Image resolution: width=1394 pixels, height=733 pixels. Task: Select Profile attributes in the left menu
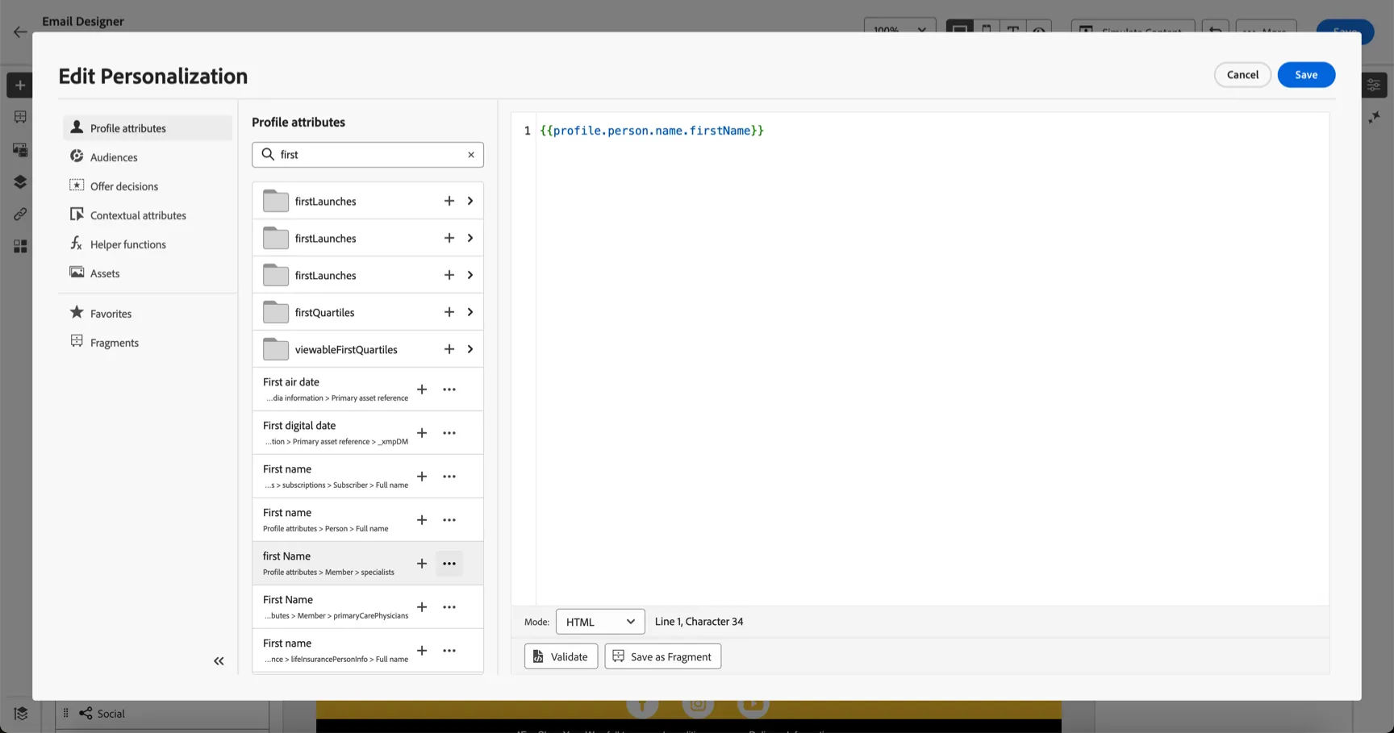148,128
